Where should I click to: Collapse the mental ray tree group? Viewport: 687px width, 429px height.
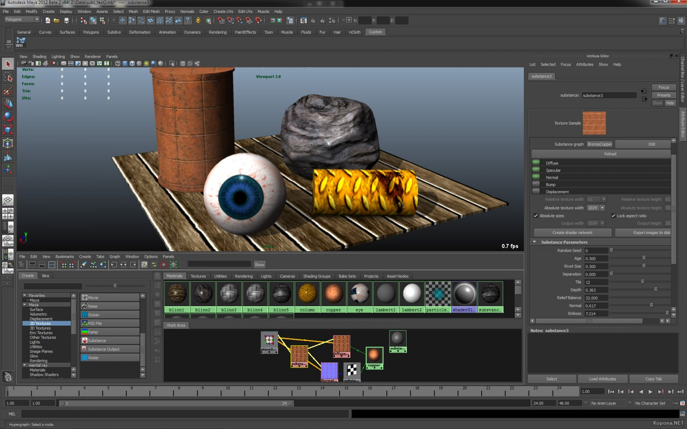tap(25, 365)
